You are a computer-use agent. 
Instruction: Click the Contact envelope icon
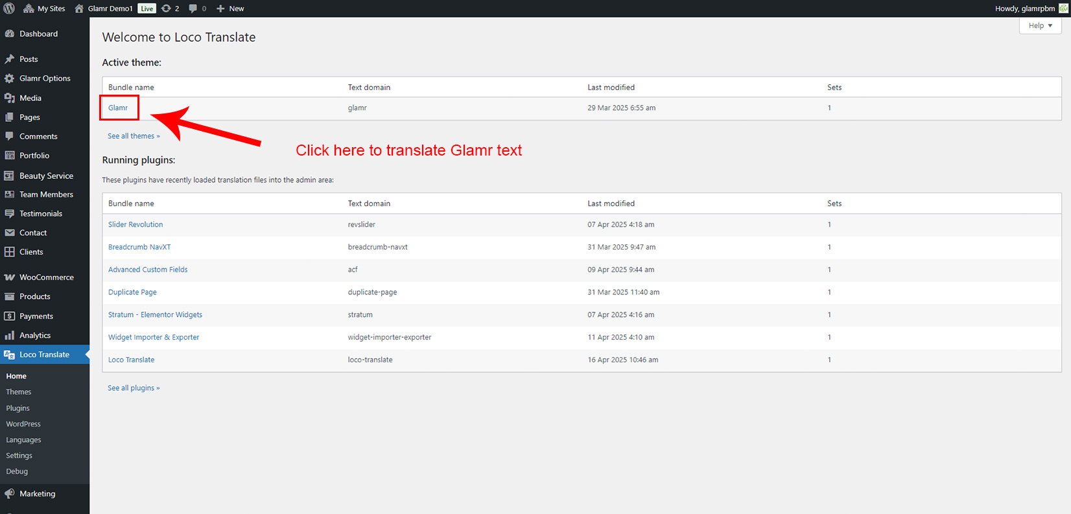click(x=10, y=233)
